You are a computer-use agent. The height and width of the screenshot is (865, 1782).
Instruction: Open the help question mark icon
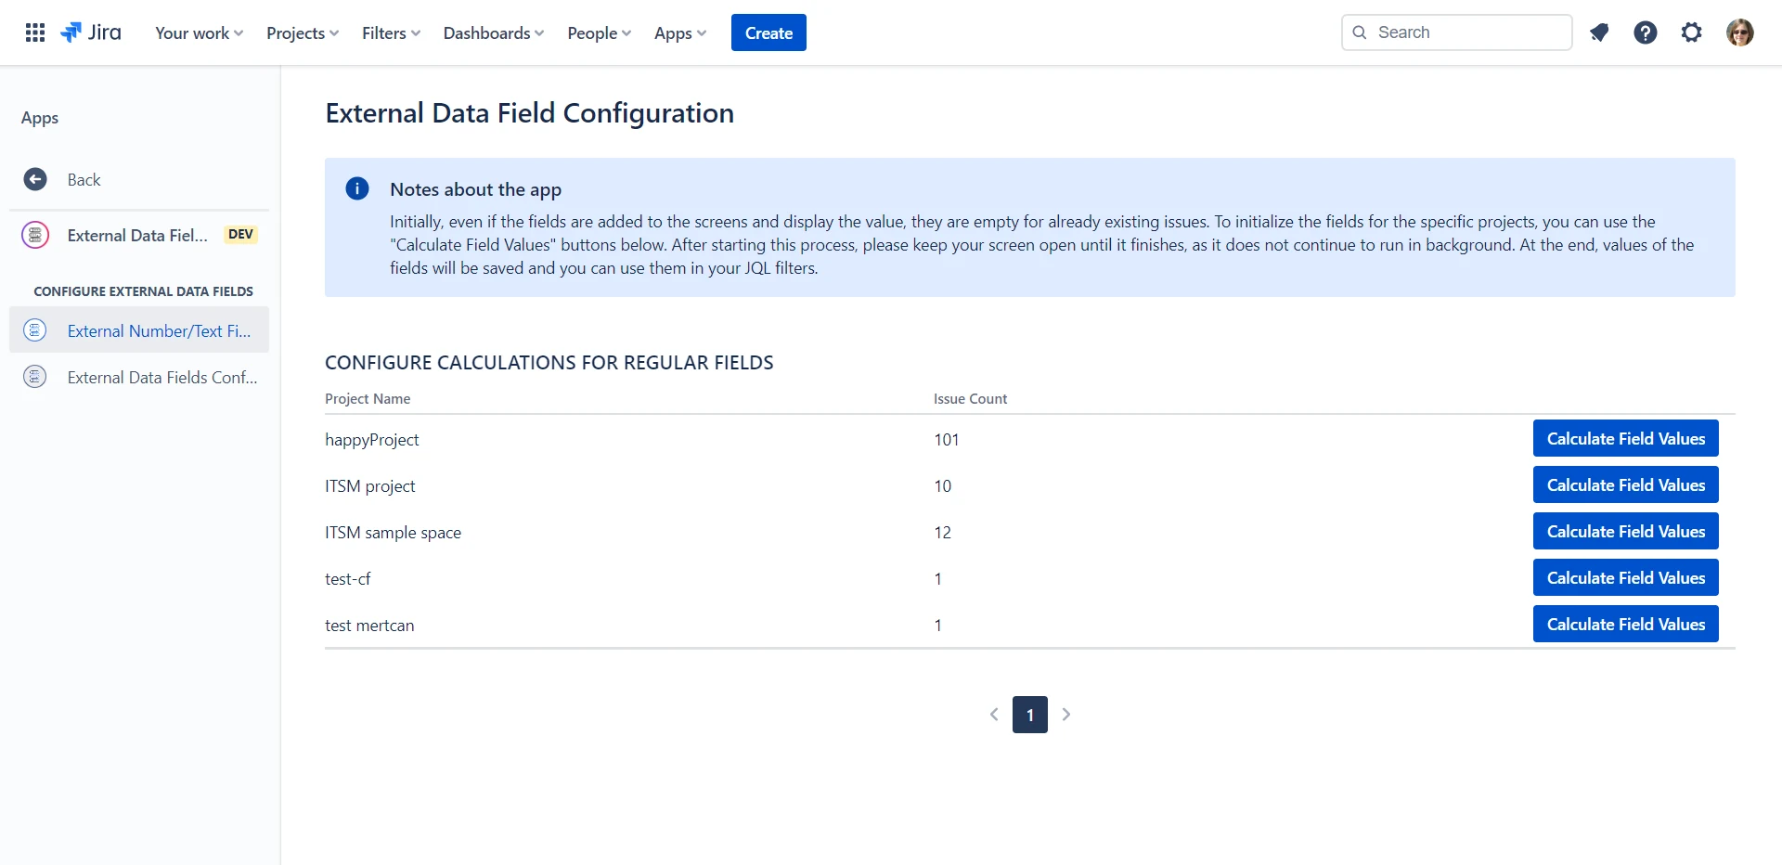1646,32
